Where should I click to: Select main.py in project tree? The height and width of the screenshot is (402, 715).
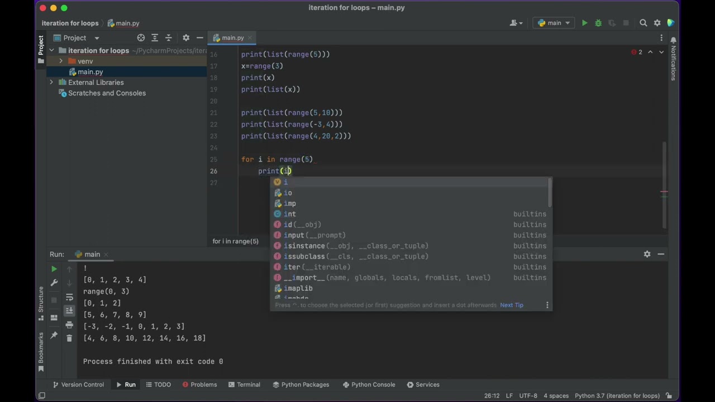click(x=90, y=71)
